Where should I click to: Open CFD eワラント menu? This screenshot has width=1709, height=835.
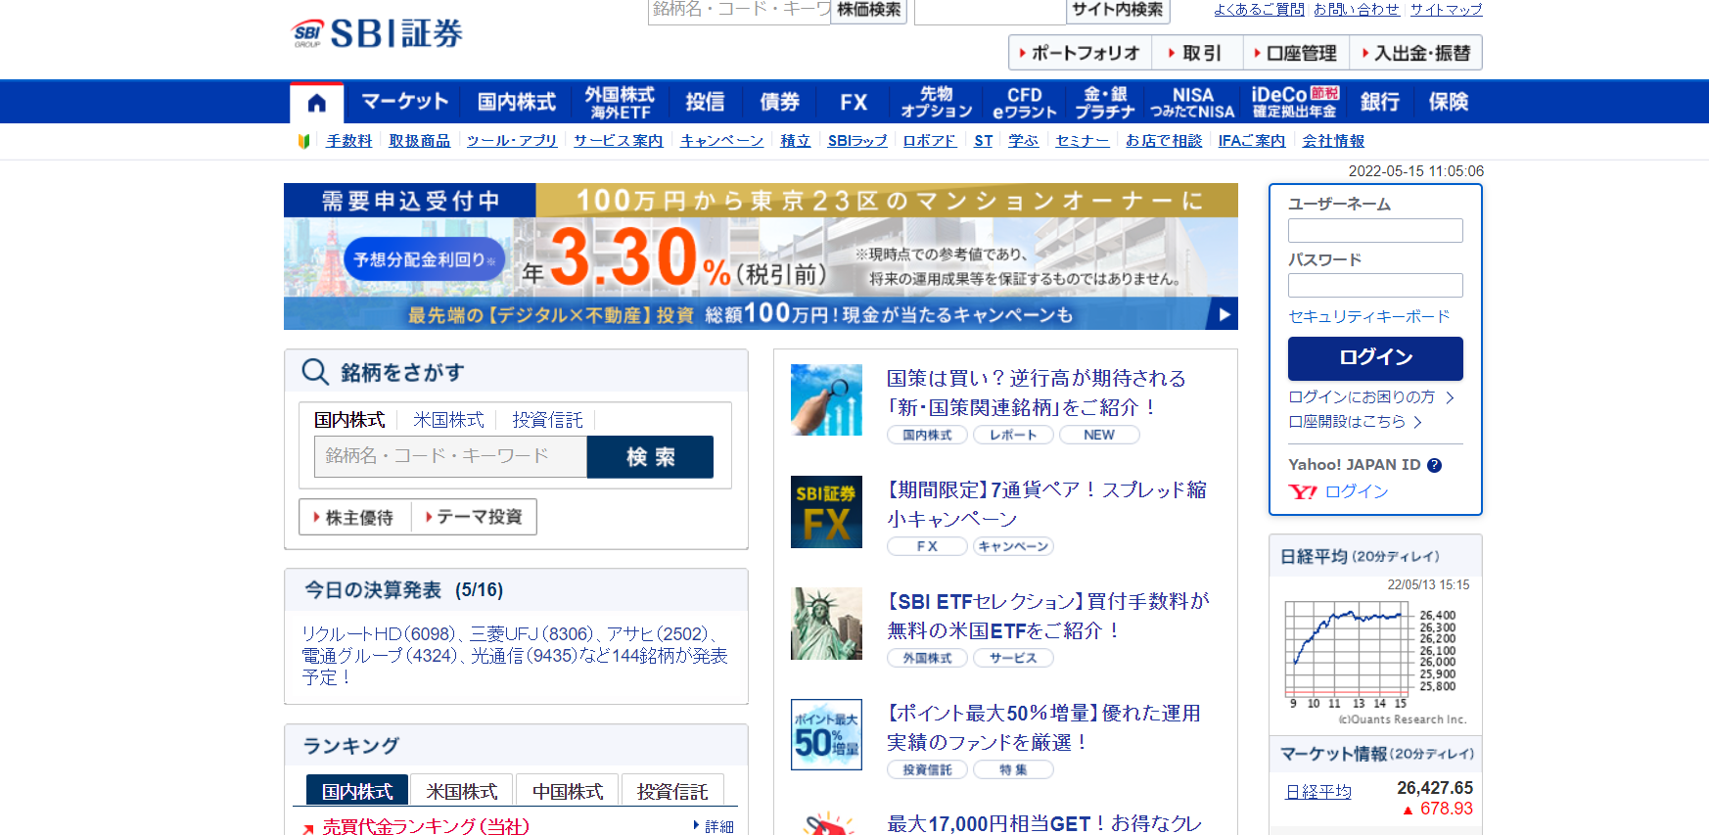click(1024, 102)
